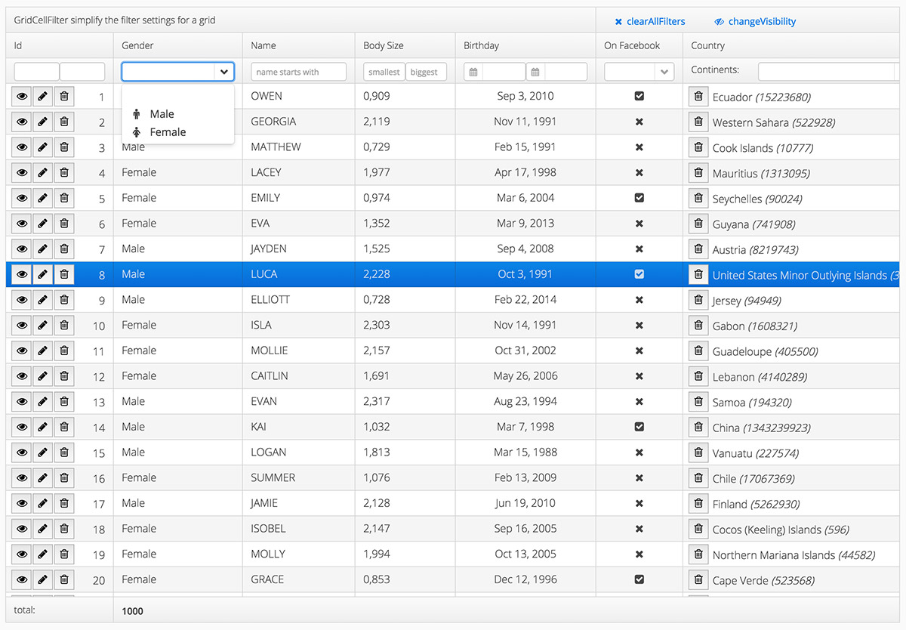Click the view eye icon for row 3
Viewport: 906px width, 630px height.
click(x=22, y=147)
